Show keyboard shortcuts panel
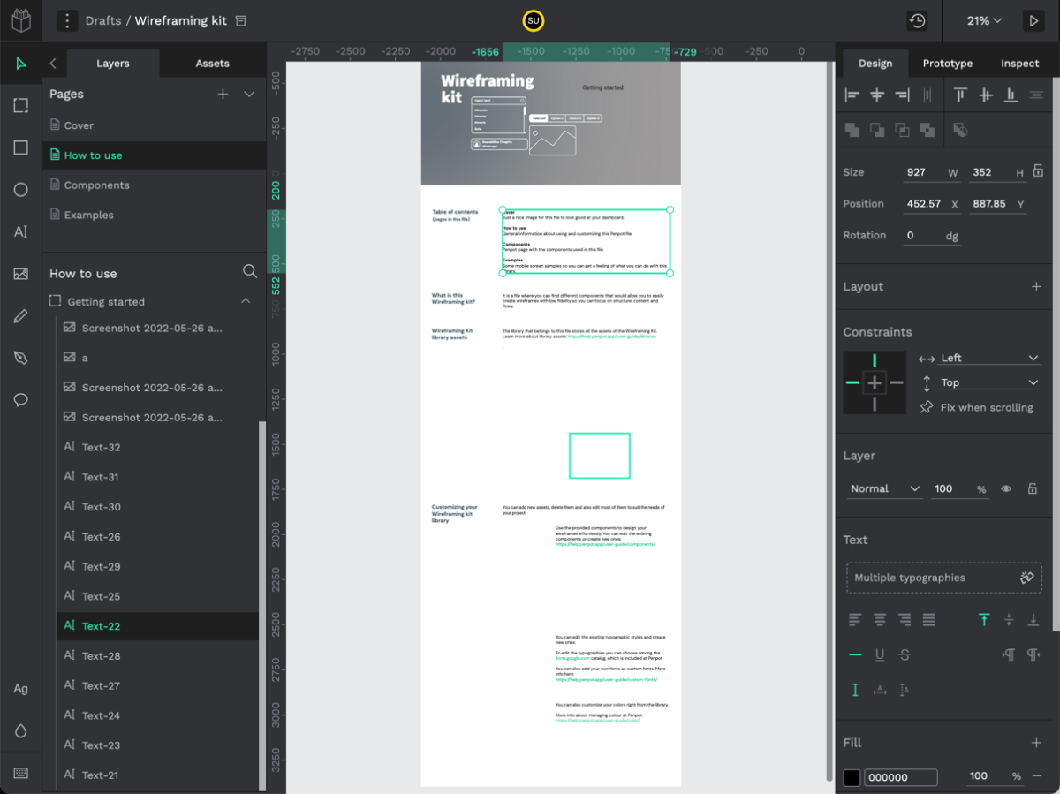The image size is (1060, 794). [21, 773]
